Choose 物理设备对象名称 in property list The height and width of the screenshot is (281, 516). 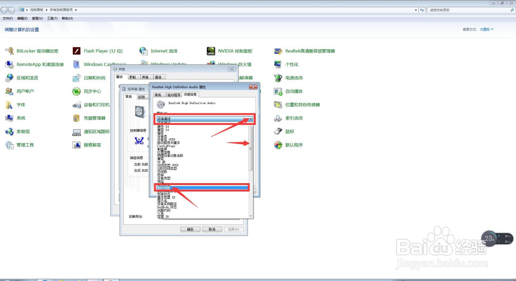click(x=170, y=155)
